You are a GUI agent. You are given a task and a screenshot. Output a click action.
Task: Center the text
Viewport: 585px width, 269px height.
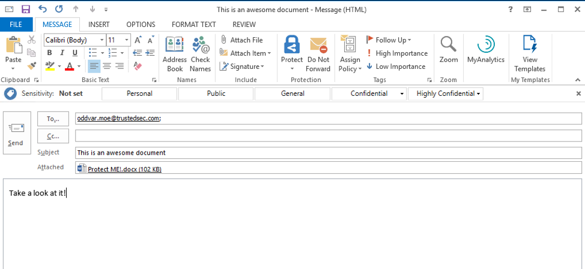click(x=107, y=67)
